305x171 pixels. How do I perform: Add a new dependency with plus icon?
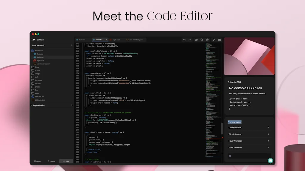click(x=72, y=105)
